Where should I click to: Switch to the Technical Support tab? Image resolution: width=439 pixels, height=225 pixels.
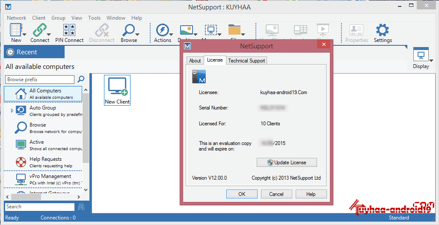(x=246, y=61)
